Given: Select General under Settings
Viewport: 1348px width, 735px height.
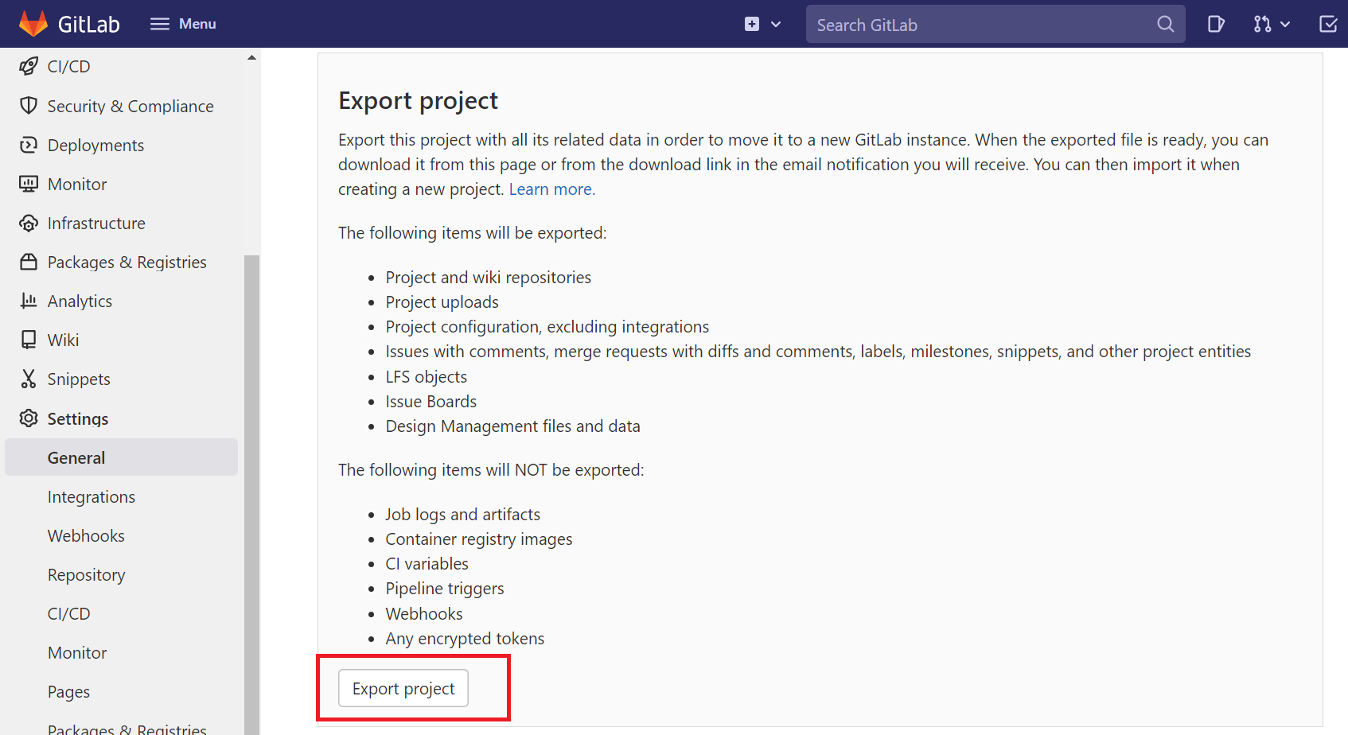Looking at the screenshot, I should point(122,457).
